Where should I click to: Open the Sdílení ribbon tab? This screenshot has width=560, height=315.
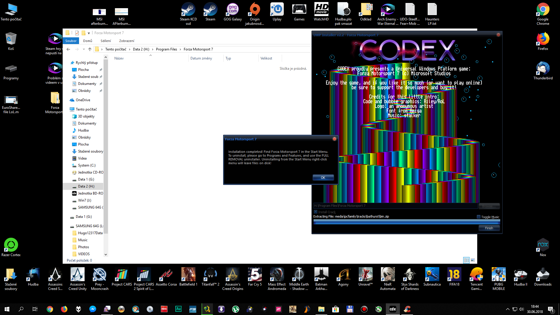click(x=106, y=41)
